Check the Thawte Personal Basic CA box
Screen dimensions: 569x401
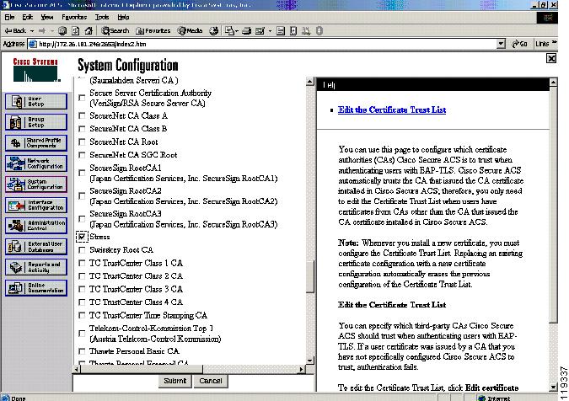click(x=82, y=351)
